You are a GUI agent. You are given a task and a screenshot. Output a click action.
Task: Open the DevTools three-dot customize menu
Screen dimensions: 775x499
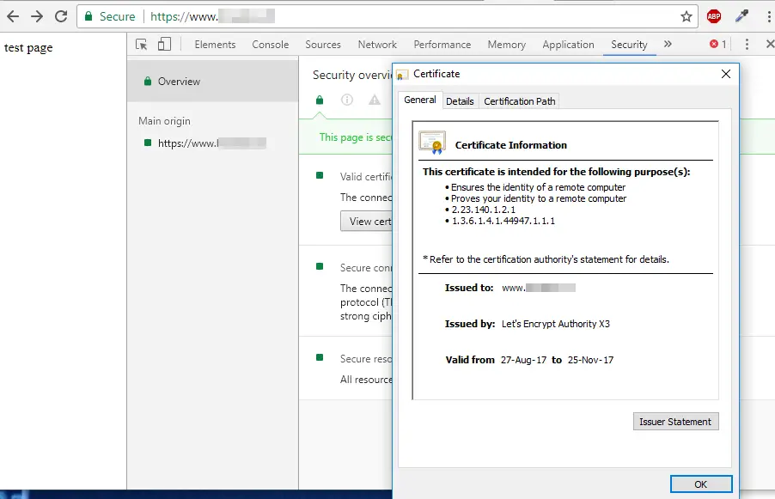click(x=747, y=44)
